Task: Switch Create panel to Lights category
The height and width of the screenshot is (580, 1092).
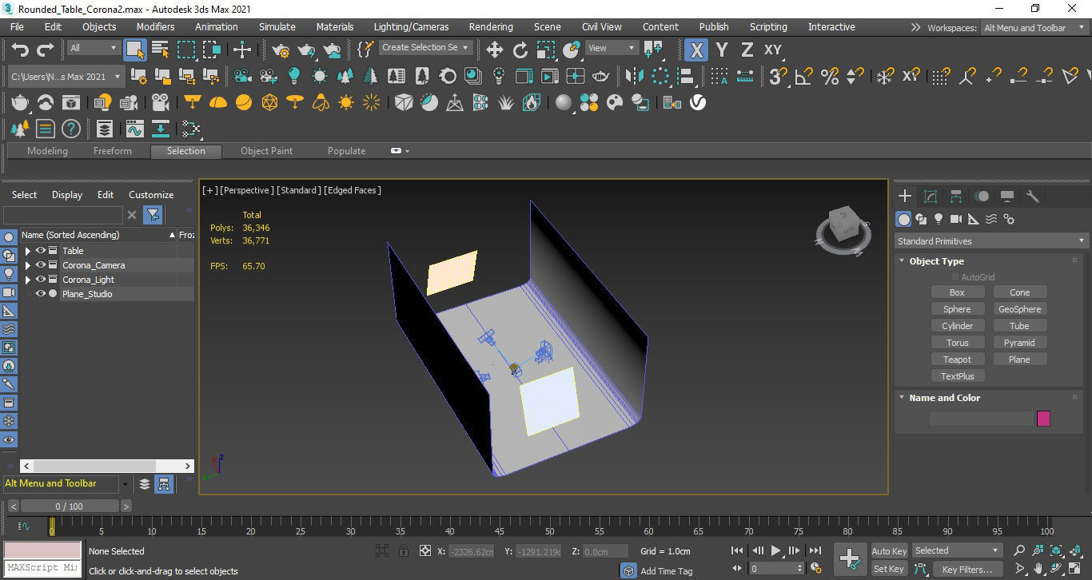Action: 939,219
